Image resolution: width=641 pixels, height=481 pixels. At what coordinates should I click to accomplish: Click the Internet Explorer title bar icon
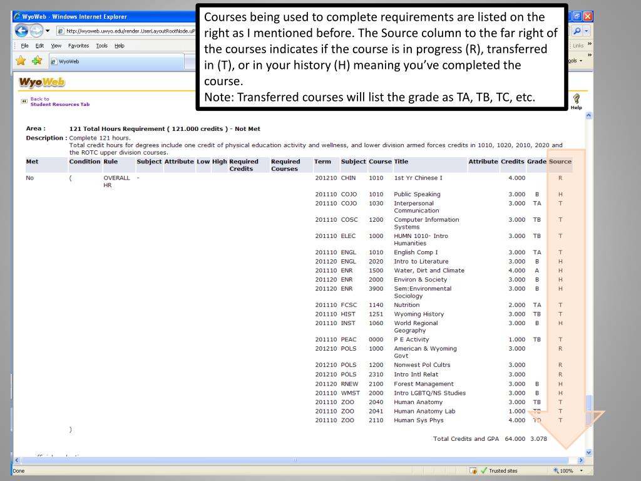pos(17,16)
